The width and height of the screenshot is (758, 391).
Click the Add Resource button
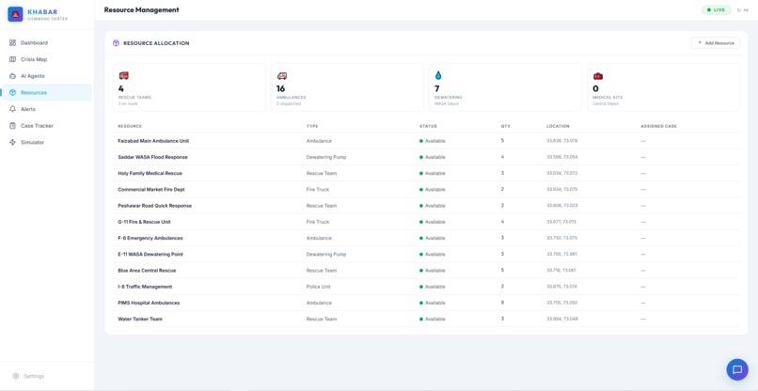(716, 43)
